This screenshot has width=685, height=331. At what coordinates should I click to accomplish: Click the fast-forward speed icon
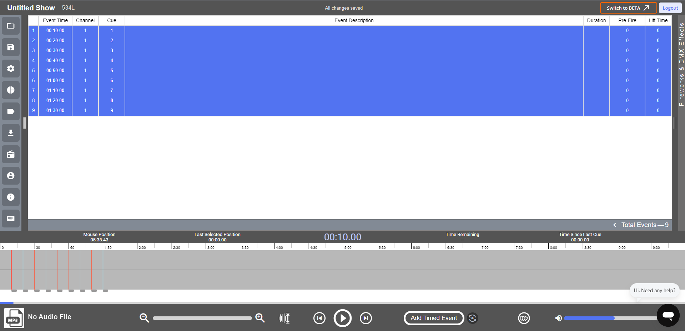click(x=524, y=318)
